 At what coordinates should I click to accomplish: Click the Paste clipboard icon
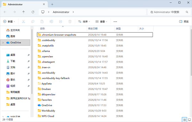[x=42, y=21]
